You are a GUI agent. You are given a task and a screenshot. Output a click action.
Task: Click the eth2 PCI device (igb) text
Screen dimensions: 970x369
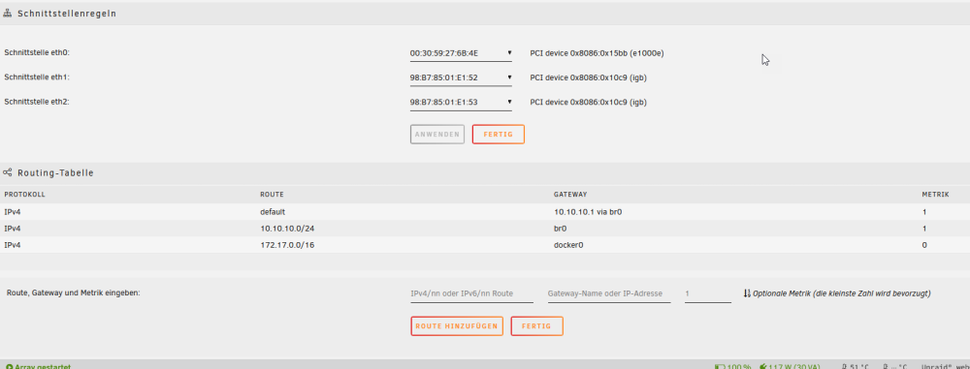point(589,103)
